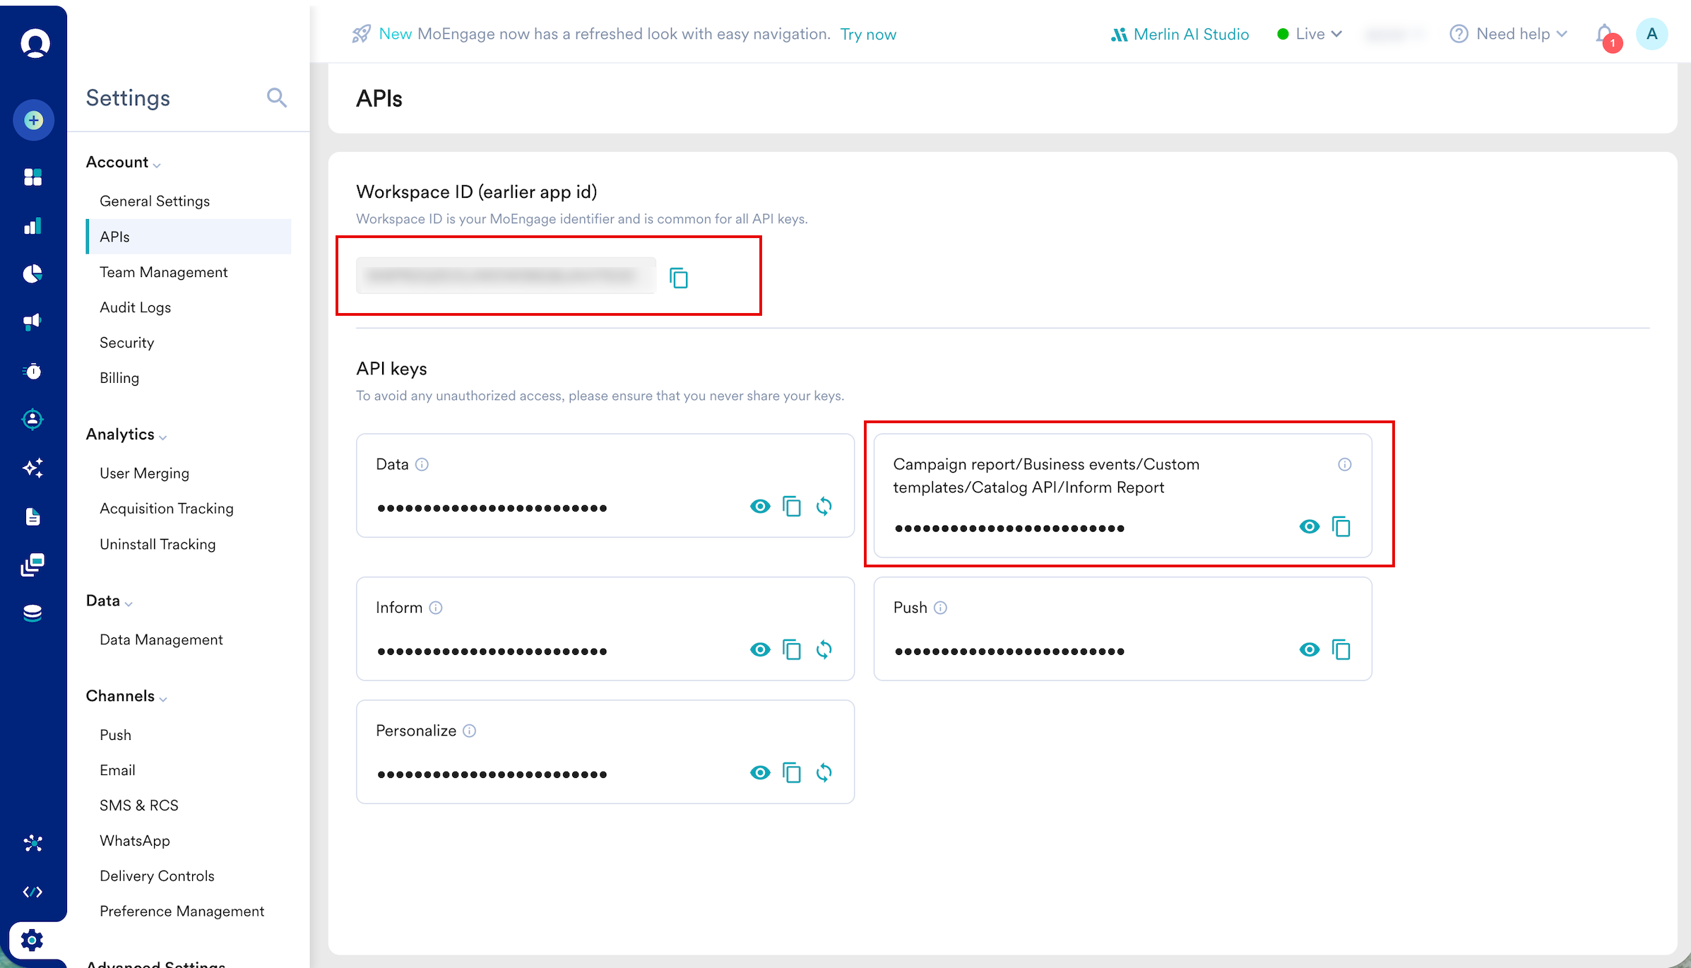
Task: Open the user avatar A menu
Action: [x=1651, y=34]
